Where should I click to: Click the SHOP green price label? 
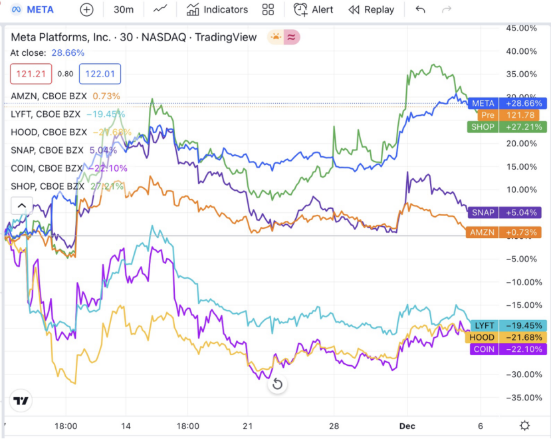point(505,126)
